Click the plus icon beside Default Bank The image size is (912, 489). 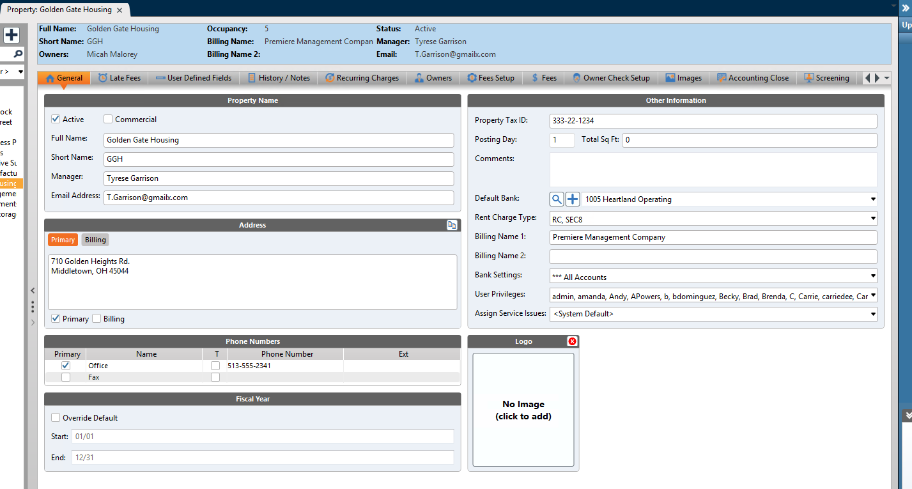pyautogui.click(x=572, y=199)
